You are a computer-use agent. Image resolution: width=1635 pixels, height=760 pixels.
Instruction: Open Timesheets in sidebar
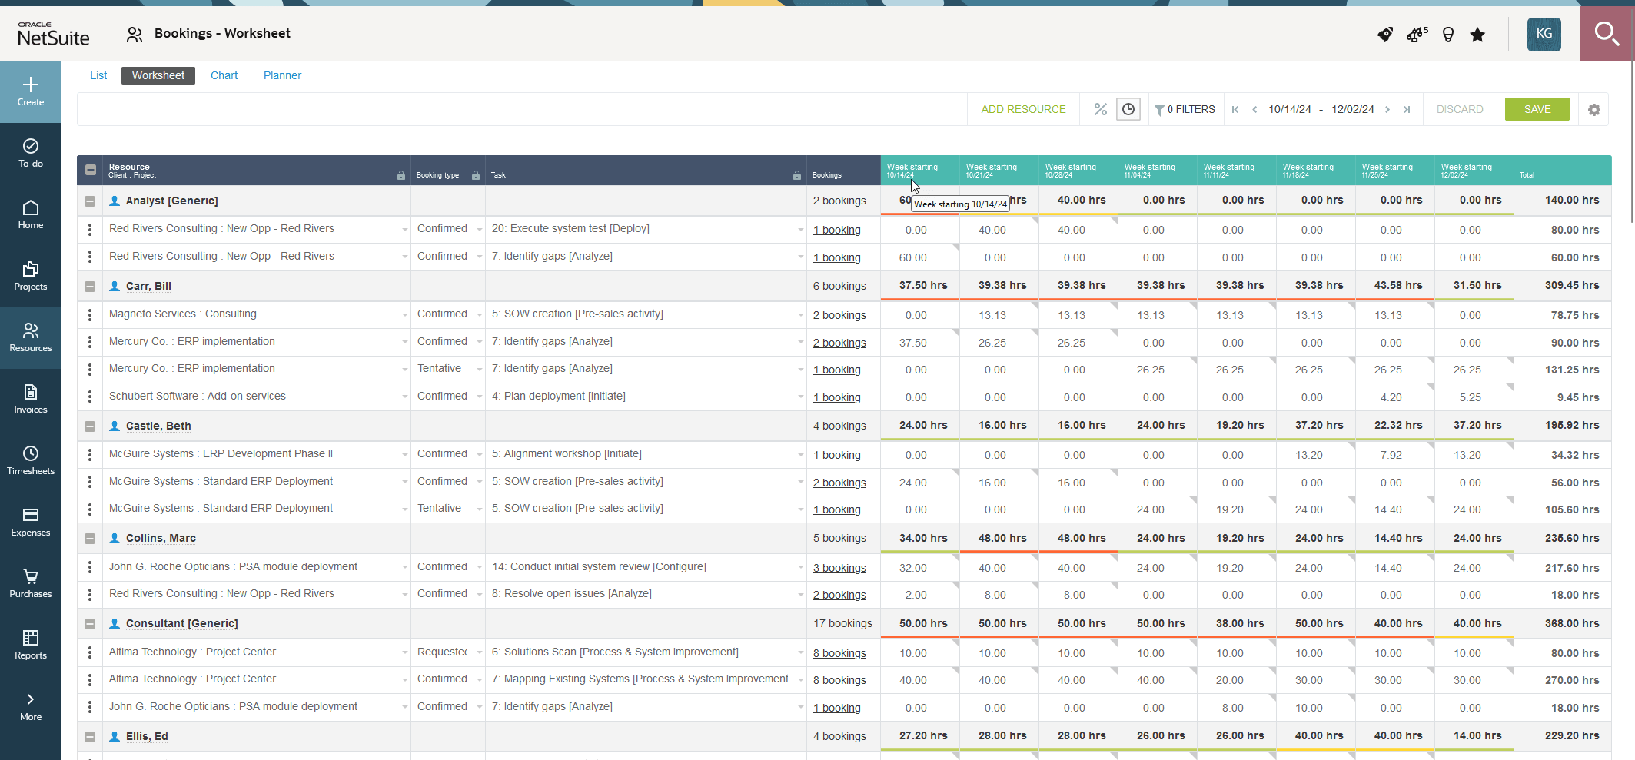point(31,461)
